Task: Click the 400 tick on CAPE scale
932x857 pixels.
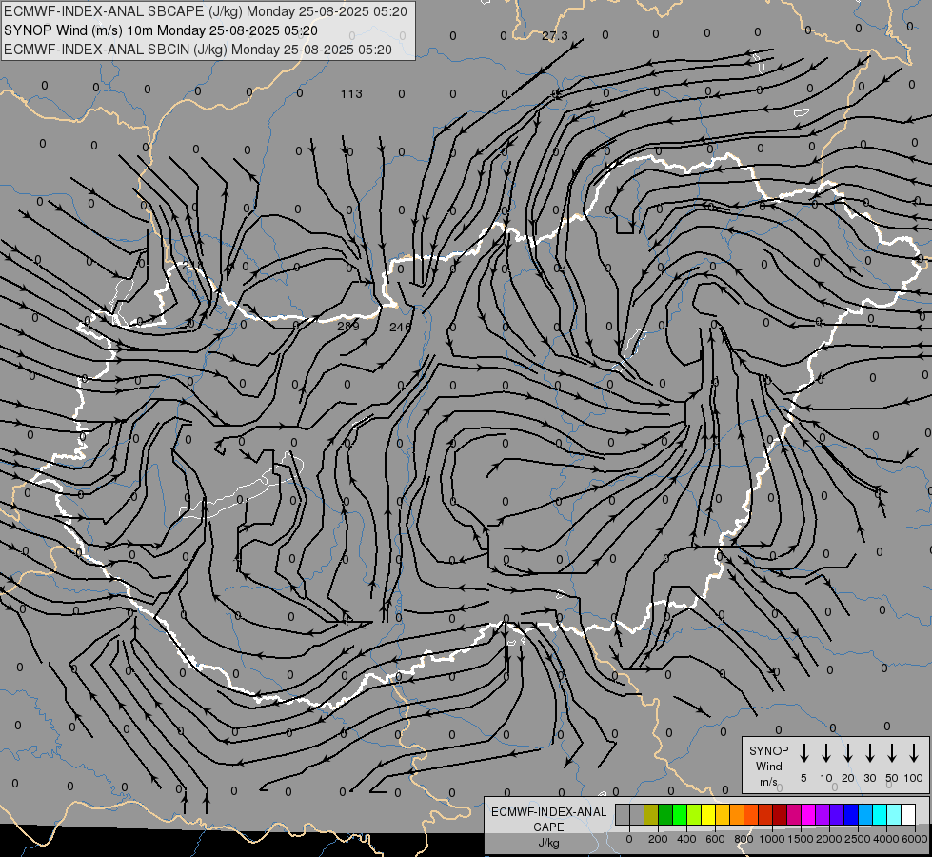Action: pos(686,839)
